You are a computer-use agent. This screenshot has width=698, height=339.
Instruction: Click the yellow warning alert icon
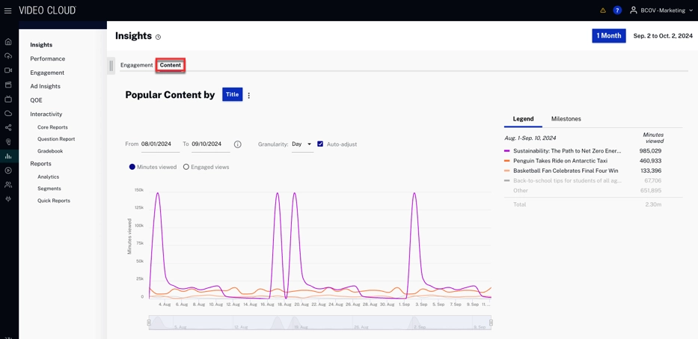[603, 10]
